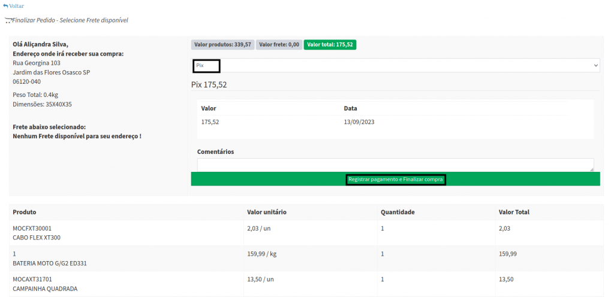Click the Voltar back arrow icon
Viewport: 614px width, 297px height.
(5, 6)
